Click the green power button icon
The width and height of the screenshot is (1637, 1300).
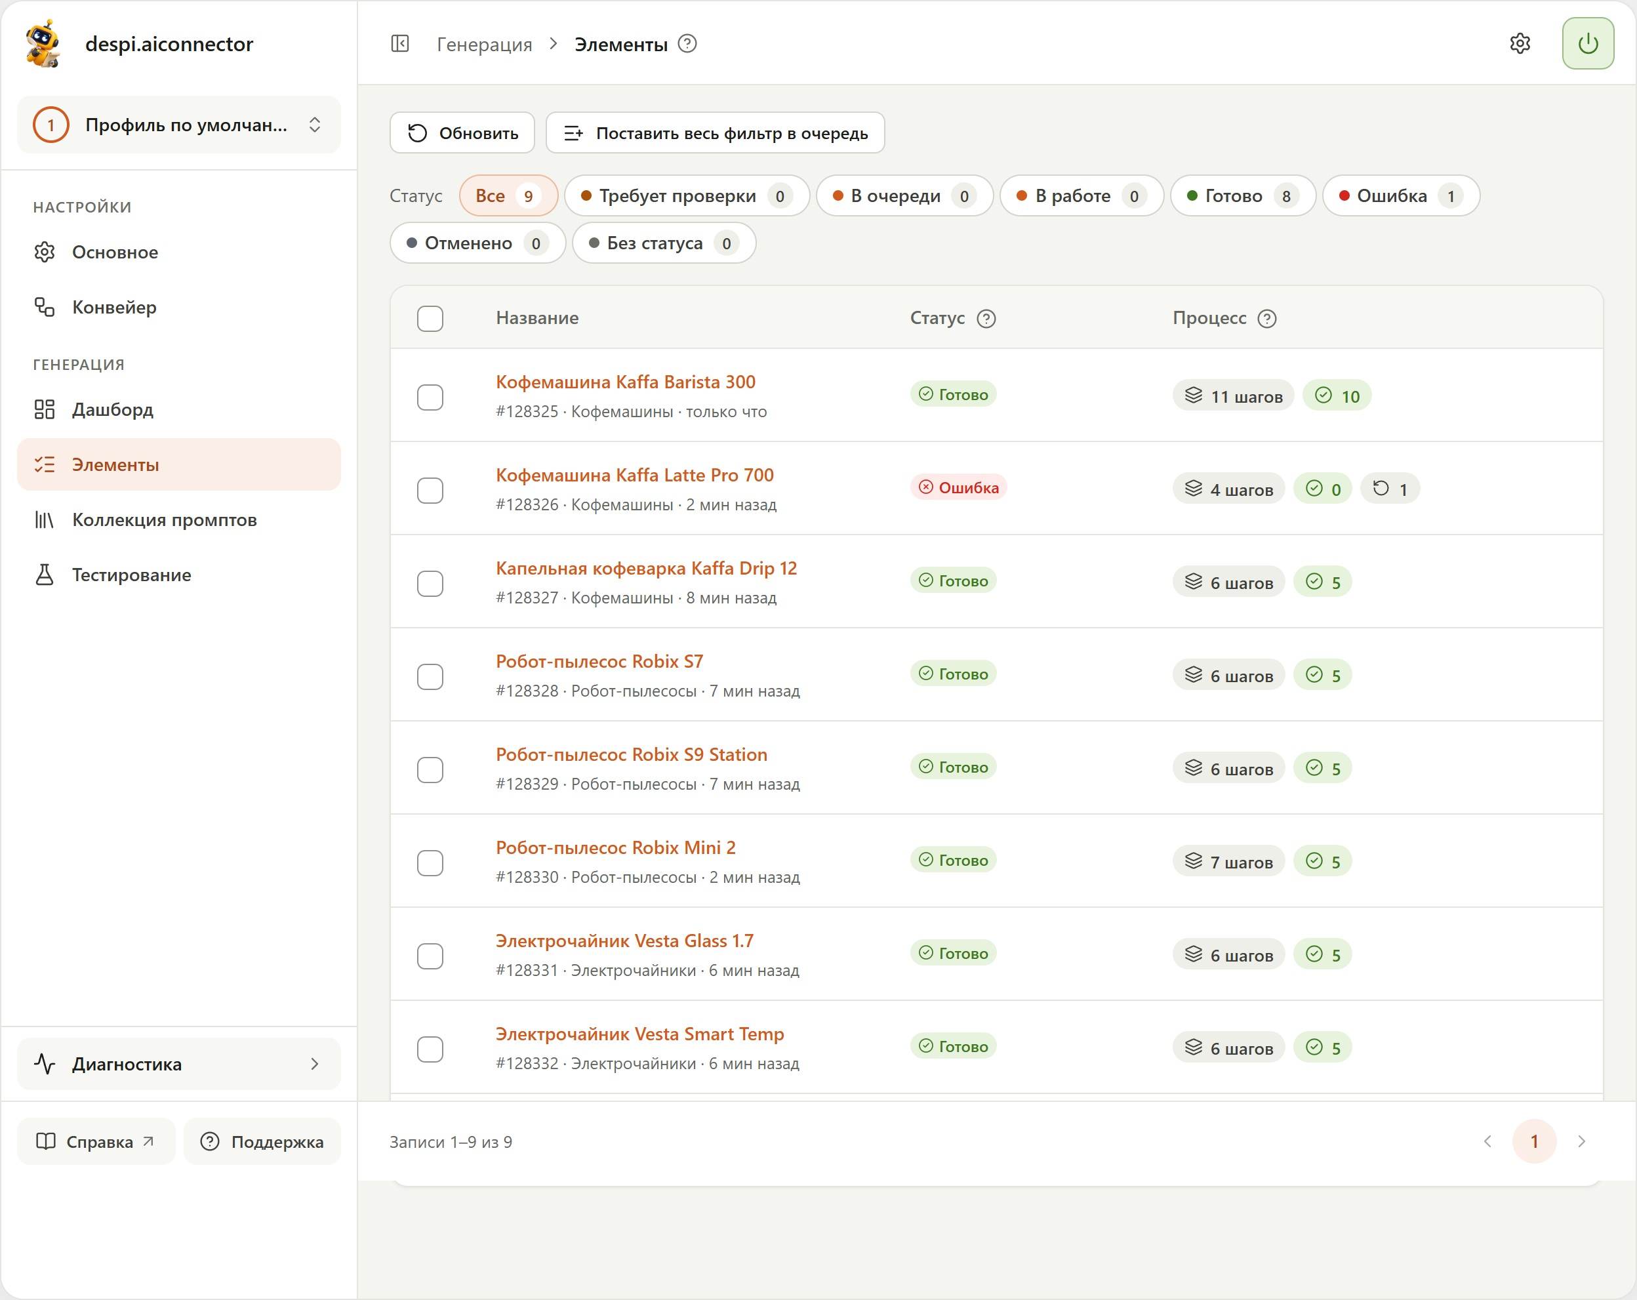[1588, 44]
